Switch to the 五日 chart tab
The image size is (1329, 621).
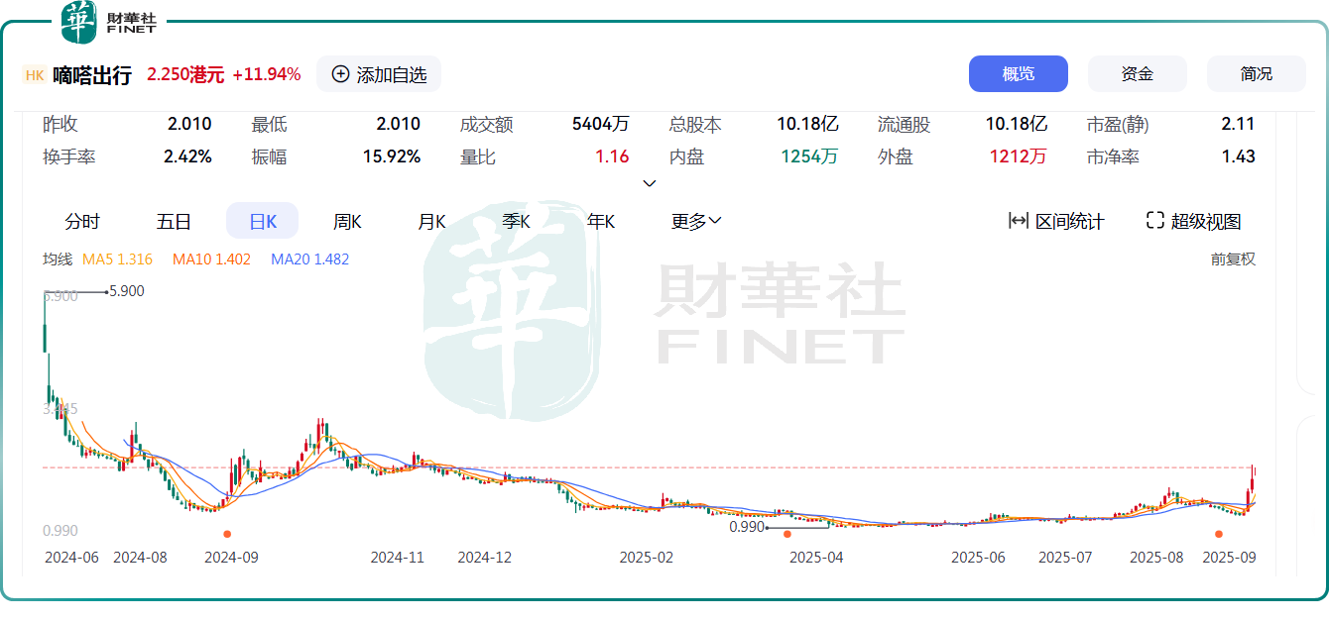tap(174, 221)
